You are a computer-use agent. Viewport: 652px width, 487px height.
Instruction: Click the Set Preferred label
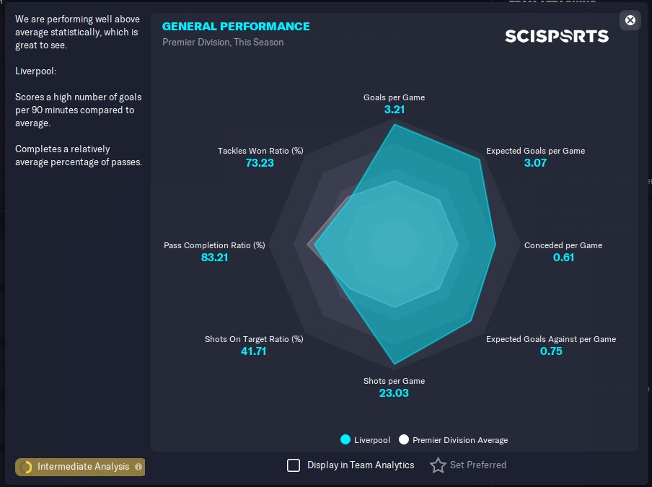[x=478, y=465]
